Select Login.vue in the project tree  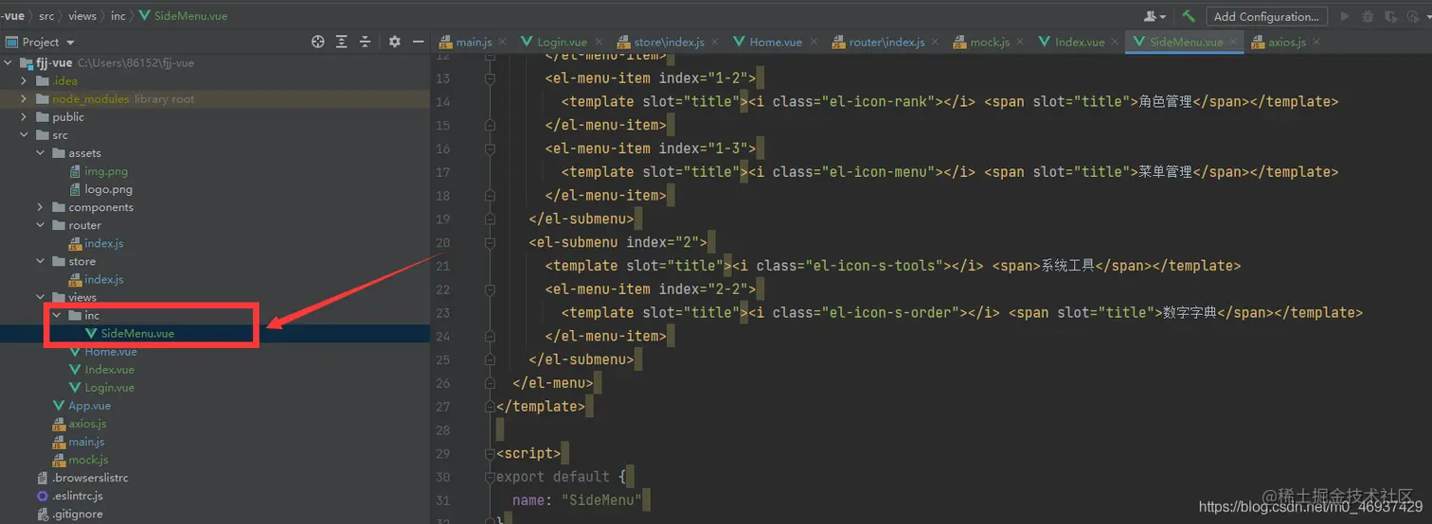pyautogui.click(x=110, y=387)
